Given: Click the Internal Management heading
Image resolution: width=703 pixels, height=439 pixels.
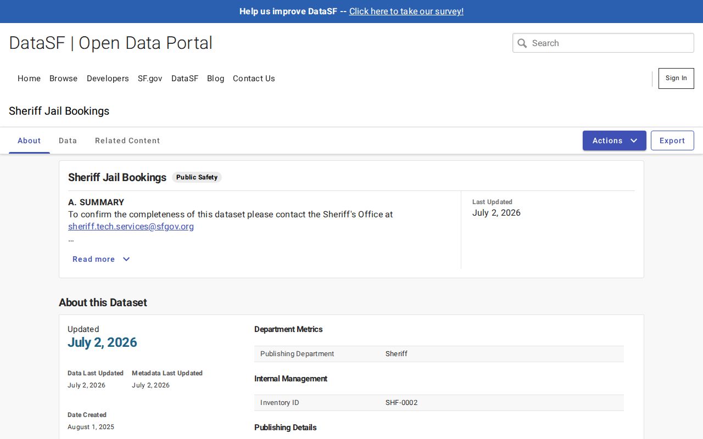Looking at the screenshot, I should click(291, 379).
